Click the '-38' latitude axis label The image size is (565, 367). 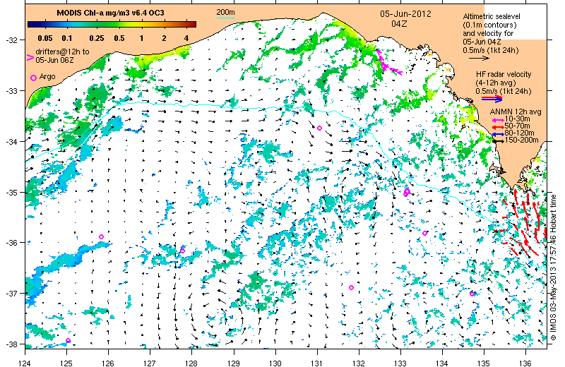point(11,344)
